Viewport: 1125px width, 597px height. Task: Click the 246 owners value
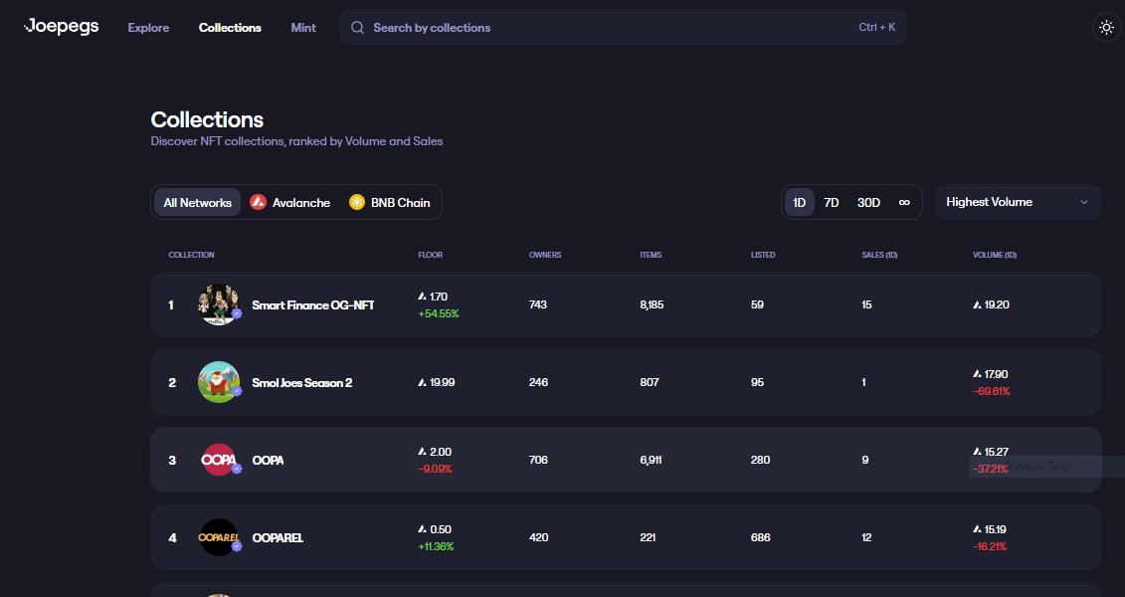(x=539, y=382)
